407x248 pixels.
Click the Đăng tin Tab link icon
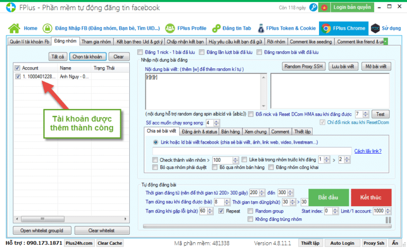(216, 28)
